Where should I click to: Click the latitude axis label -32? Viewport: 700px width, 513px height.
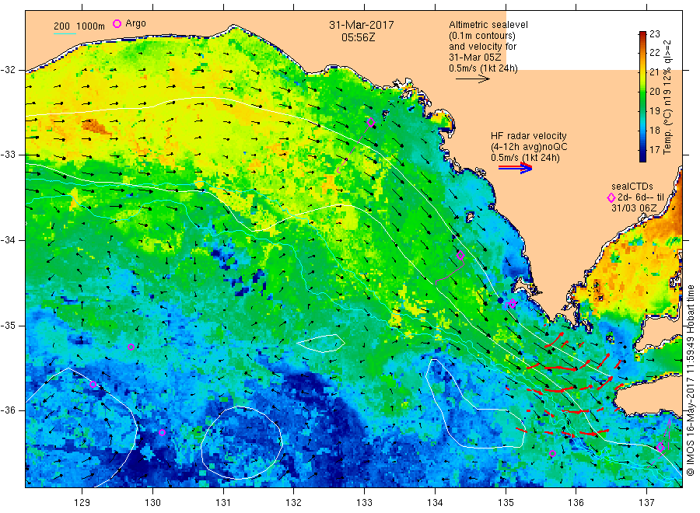pos(9,70)
